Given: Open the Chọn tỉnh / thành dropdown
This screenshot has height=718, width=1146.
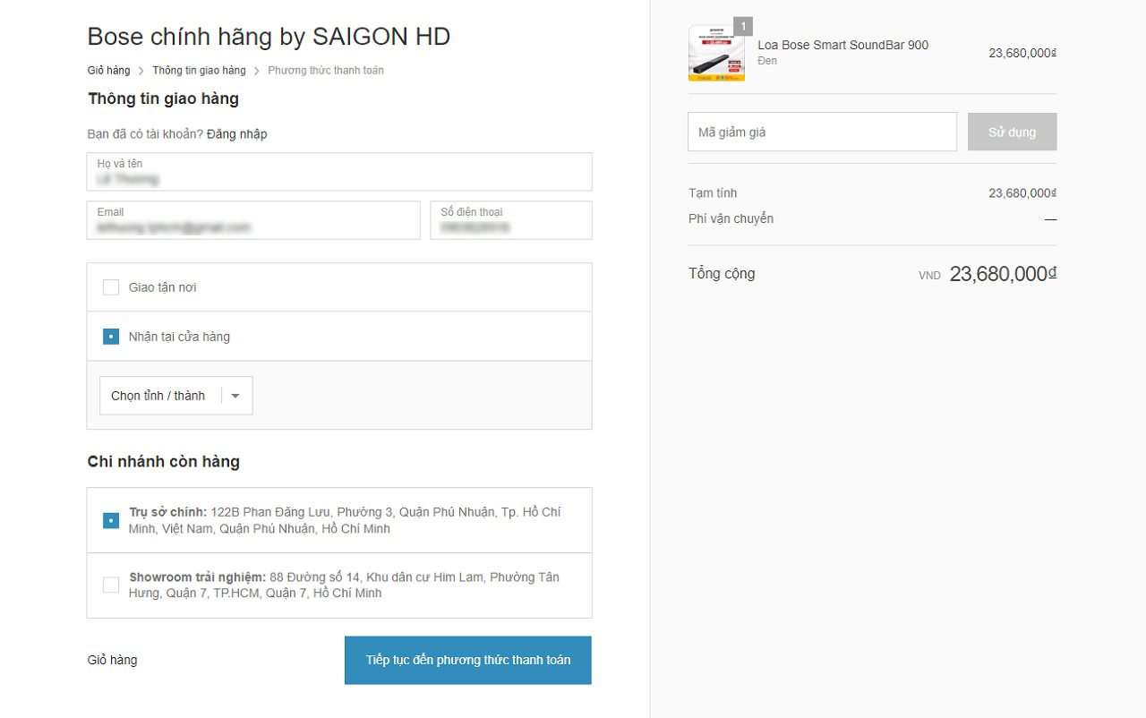Looking at the screenshot, I should click(176, 396).
